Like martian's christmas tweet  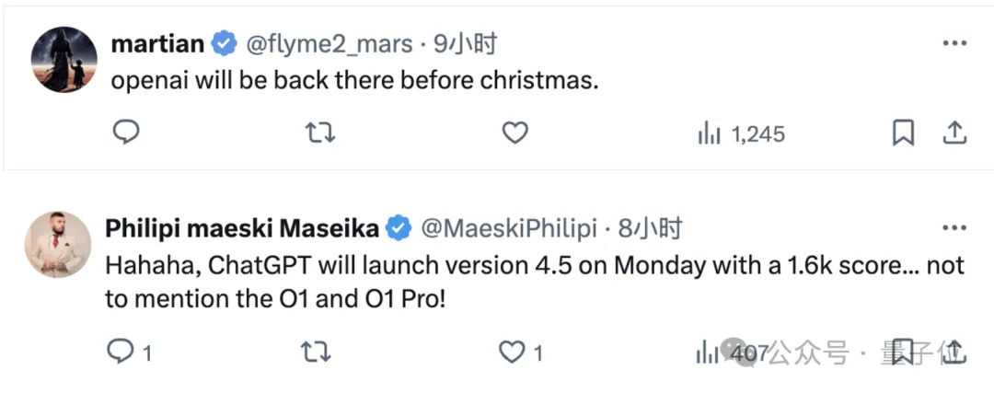pos(514,133)
